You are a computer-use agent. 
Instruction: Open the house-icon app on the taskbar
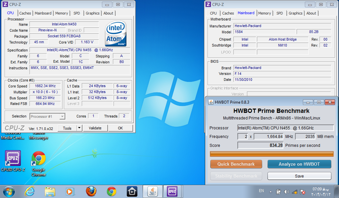(132, 191)
